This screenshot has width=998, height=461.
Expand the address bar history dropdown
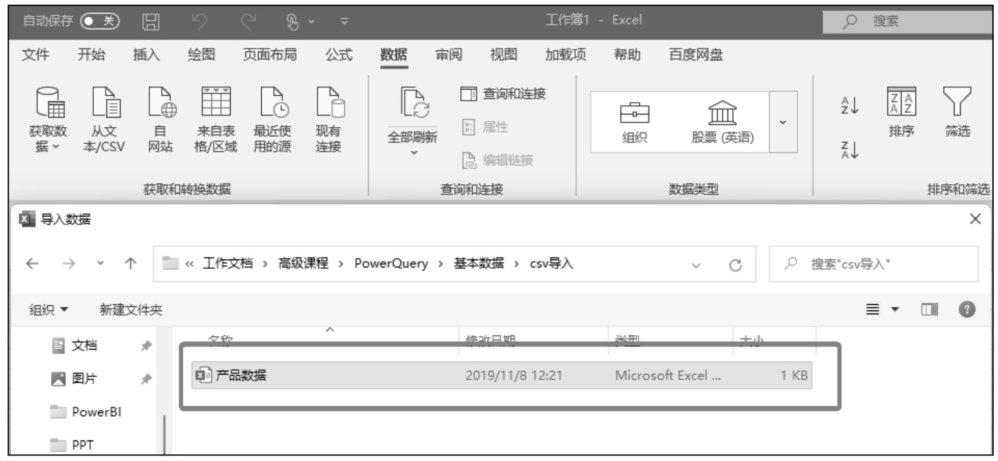click(x=696, y=265)
